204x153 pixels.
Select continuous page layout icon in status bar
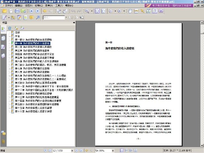pos(126,151)
